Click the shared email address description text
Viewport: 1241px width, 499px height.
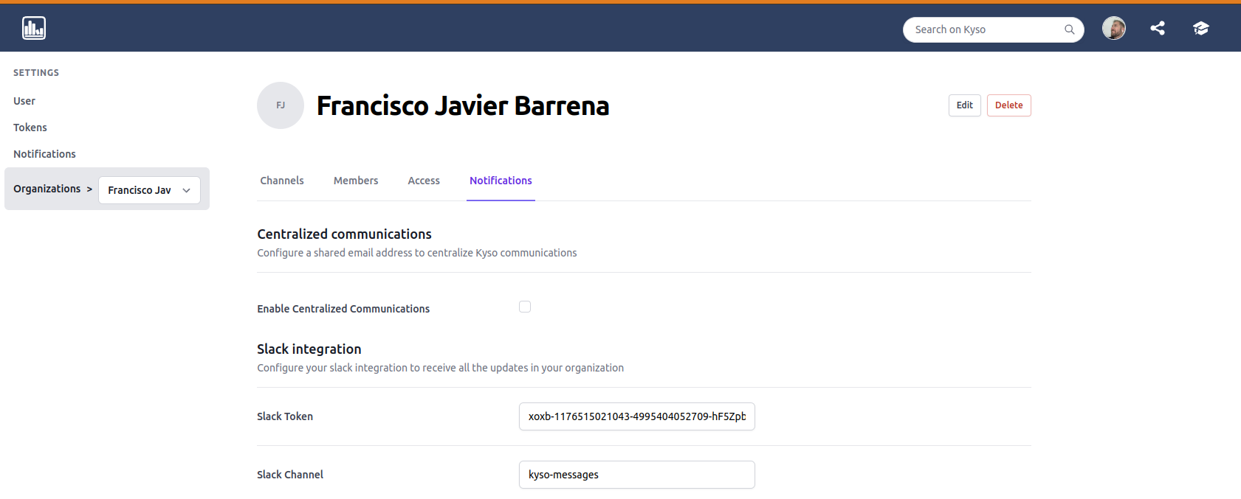click(417, 253)
